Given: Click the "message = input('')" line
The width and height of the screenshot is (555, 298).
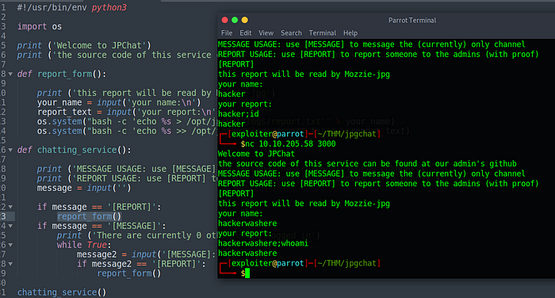Looking at the screenshot, I should pyautogui.click(x=84, y=188).
